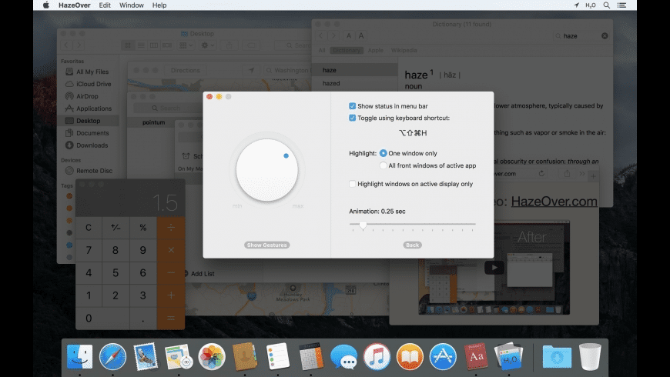Switch Finder to list view
This screenshot has width=670, height=377.
(x=141, y=45)
